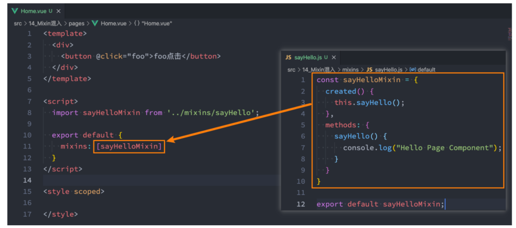Viewport: 516px width, 228px height.
Task: Close the Home.vue tab
Action: 59,11
